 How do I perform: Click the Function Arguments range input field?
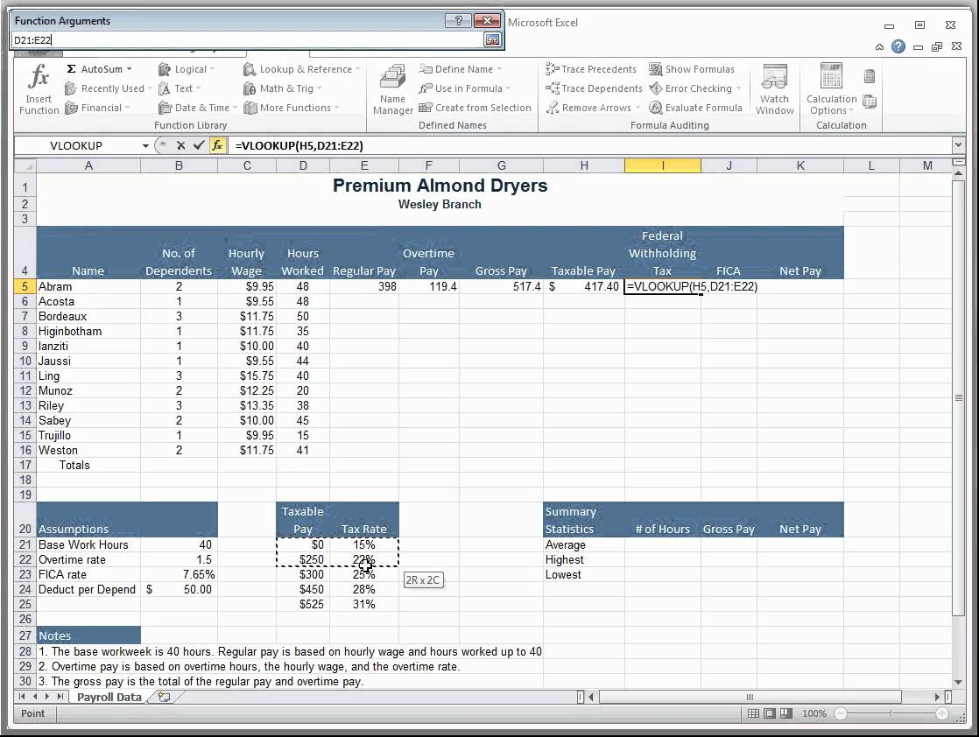click(x=247, y=40)
